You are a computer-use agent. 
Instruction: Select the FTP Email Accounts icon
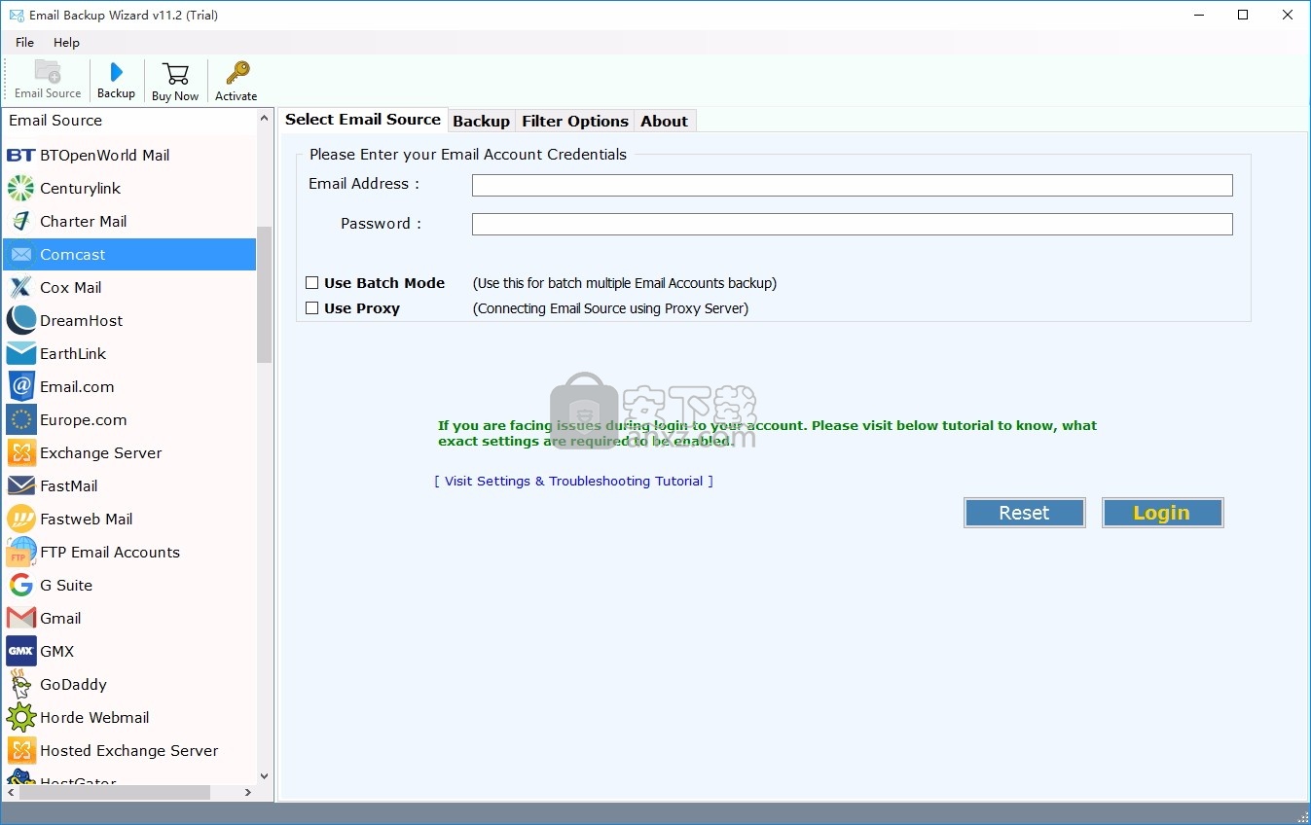(x=20, y=552)
